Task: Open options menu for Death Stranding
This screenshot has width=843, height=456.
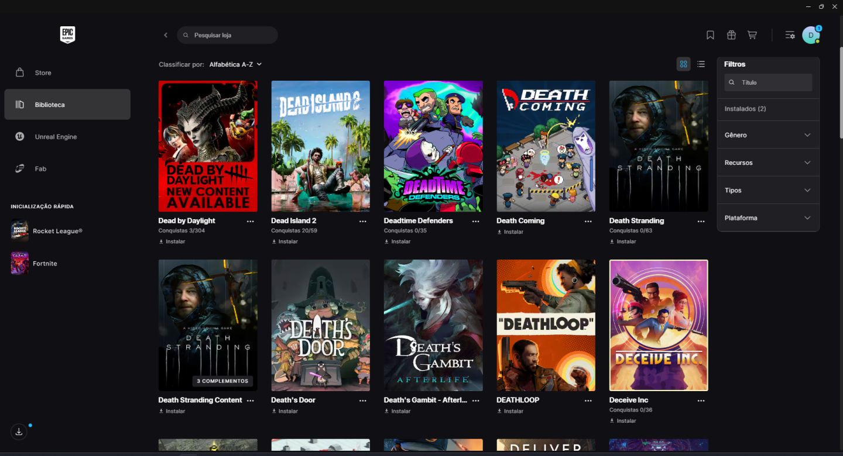Action: [701, 221]
